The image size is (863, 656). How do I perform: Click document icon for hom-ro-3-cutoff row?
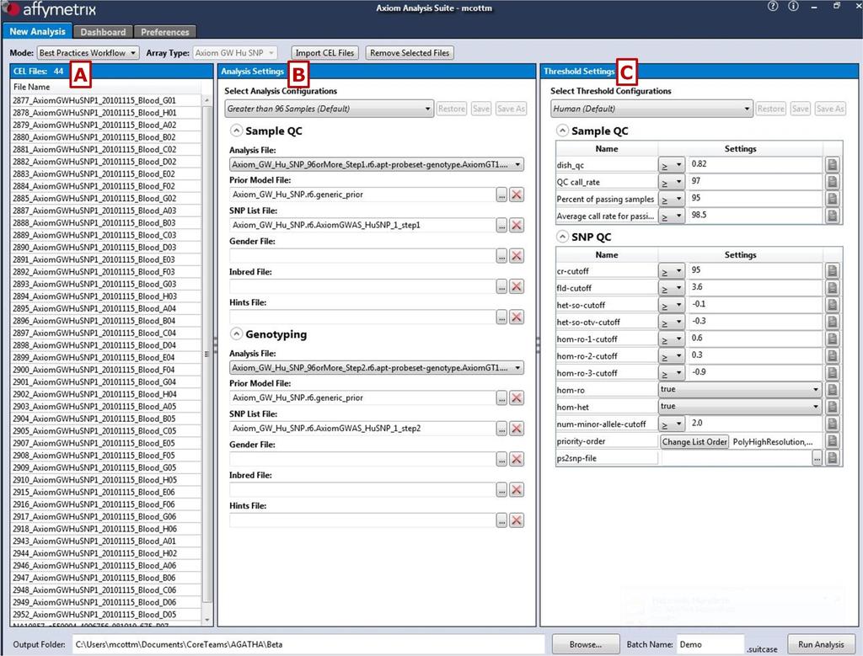point(832,373)
